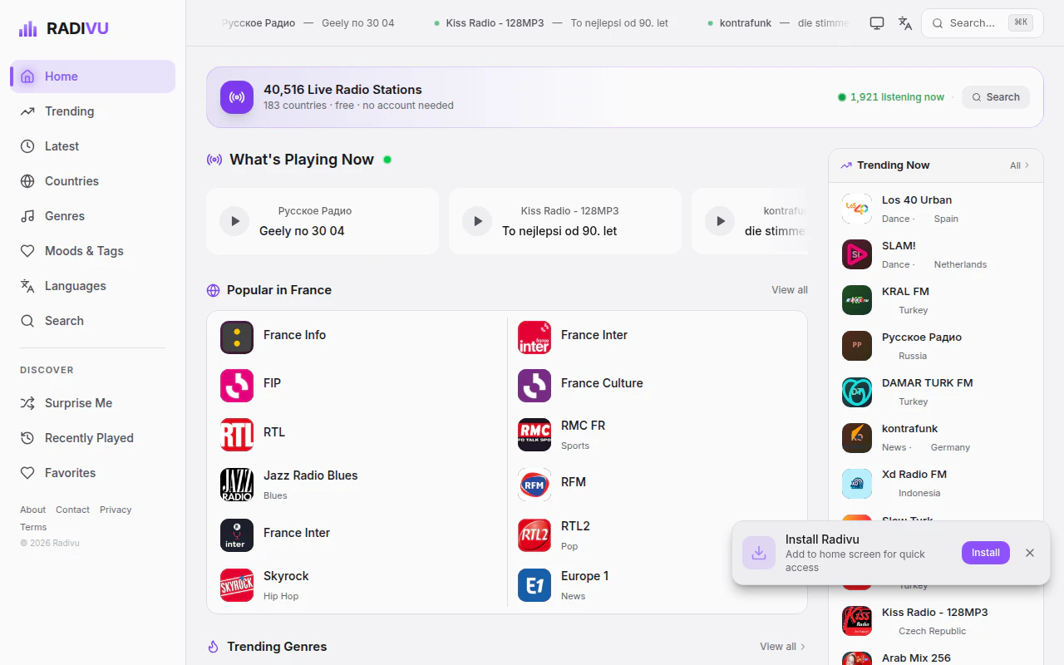
Task: Click the Install button
Action: pos(986,553)
